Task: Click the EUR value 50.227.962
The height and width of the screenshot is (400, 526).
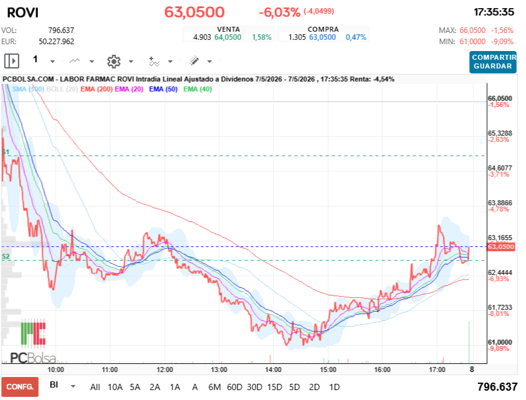Action: pyautogui.click(x=56, y=42)
